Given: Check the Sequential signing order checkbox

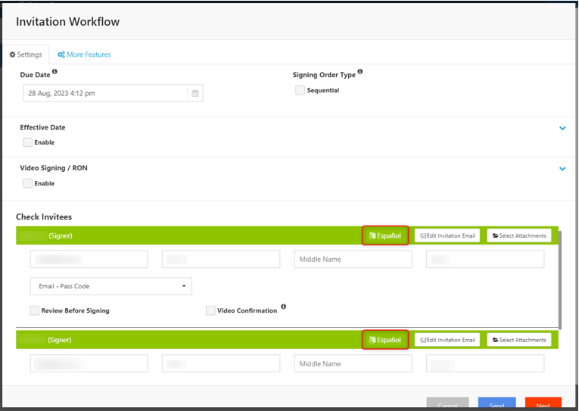Looking at the screenshot, I should click(x=300, y=90).
